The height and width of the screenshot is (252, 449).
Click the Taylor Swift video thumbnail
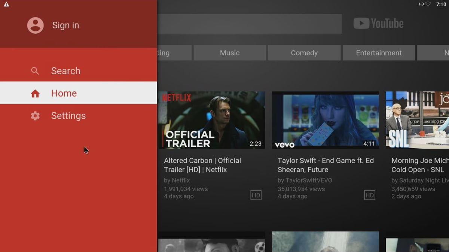pyautogui.click(x=325, y=120)
